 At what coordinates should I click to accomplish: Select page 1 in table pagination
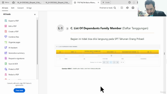tap(111, 62)
